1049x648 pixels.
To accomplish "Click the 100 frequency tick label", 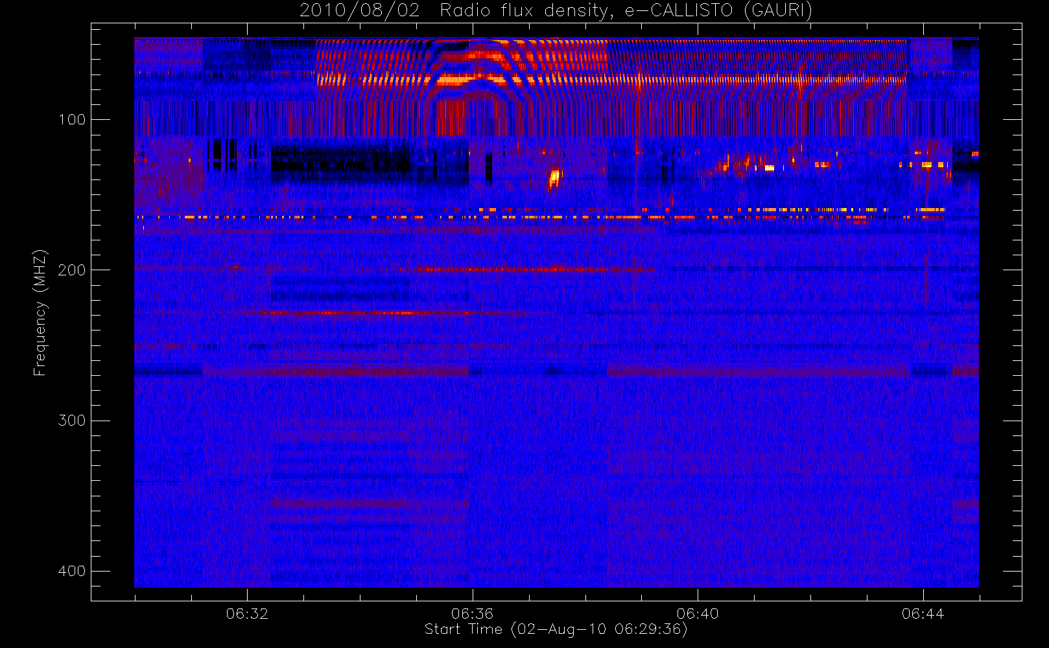I will pos(72,120).
